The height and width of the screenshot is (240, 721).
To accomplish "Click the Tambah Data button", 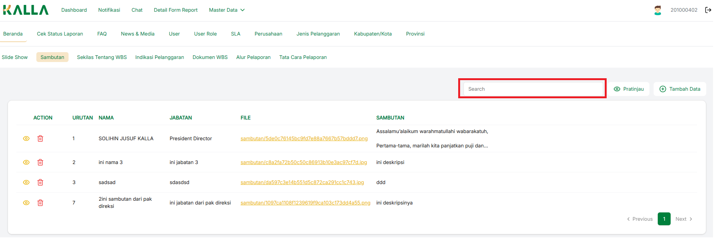I will (680, 89).
